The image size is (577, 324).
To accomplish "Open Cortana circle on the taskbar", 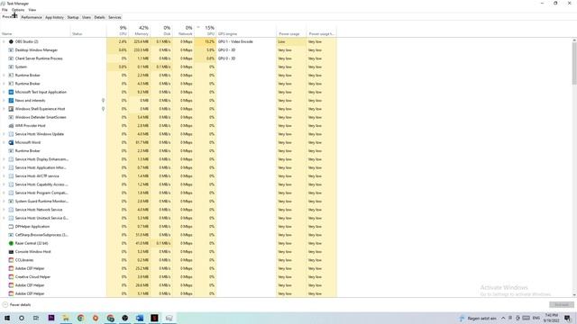I will pyautogui.click(x=22, y=318).
